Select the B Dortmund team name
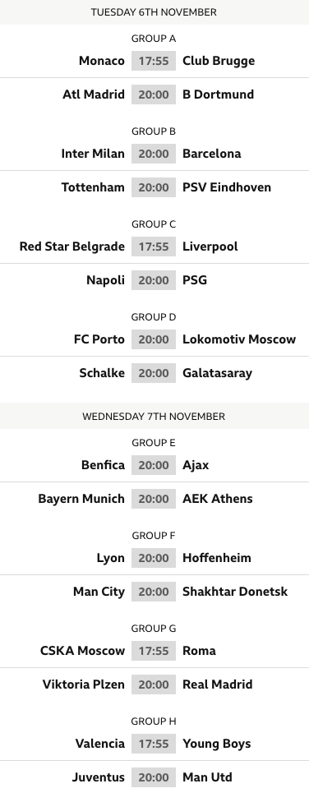The width and height of the screenshot is (309, 802). (218, 94)
